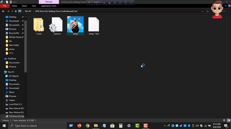Open Settings gear on the taskbar
This screenshot has width=231, height=129.
pos(129,126)
